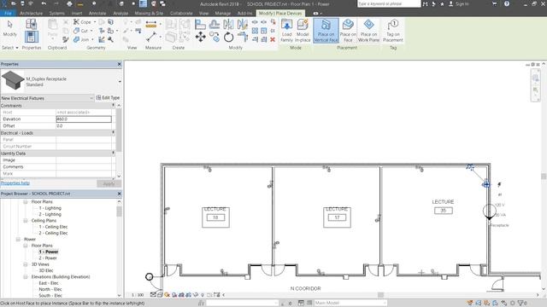The height and width of the screenshot is (307, 547).
Task: Toggle Tag on Placement
Action: [393, 31]
